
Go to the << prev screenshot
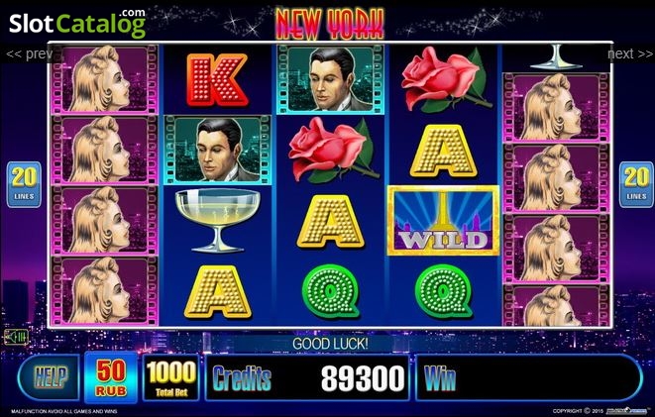[x=29, y=53]
